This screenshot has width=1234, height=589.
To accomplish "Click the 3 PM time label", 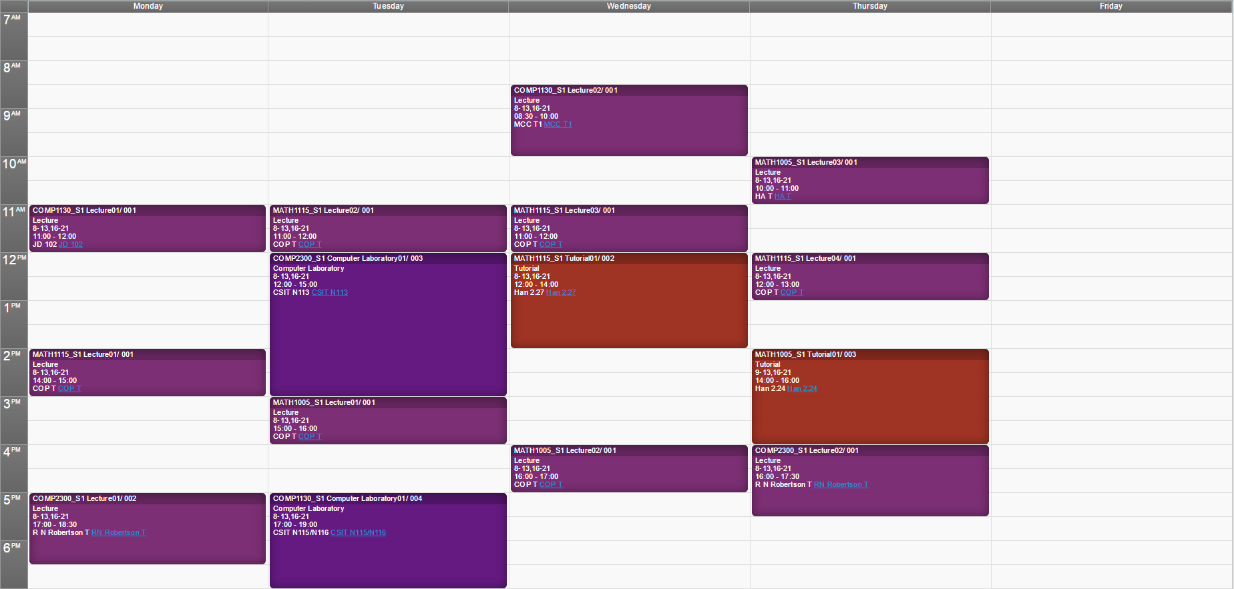I will pyautogui.click(x=12, y=404).
